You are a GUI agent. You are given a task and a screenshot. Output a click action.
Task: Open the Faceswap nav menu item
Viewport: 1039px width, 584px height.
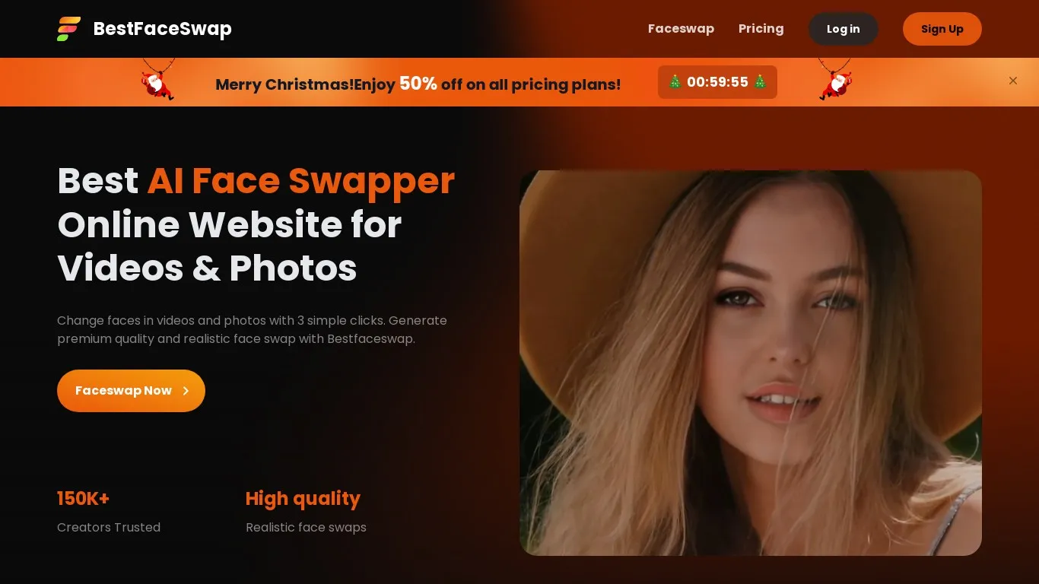tap(681, 29)
